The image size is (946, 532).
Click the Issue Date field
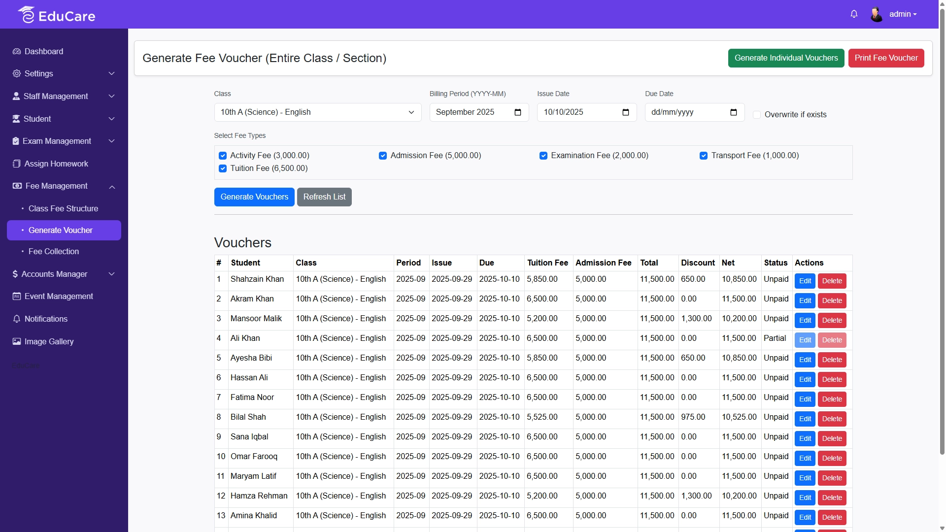pos(587,112)
